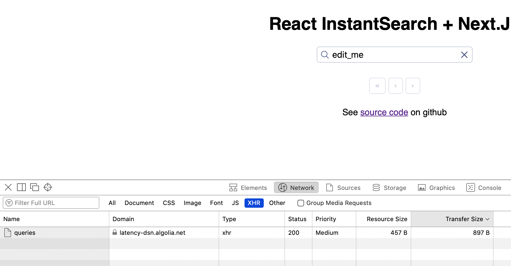The width and height of the screenshot is (511, 266).
Task: Detach the inspector into a separate window
Action: (35, 187)
